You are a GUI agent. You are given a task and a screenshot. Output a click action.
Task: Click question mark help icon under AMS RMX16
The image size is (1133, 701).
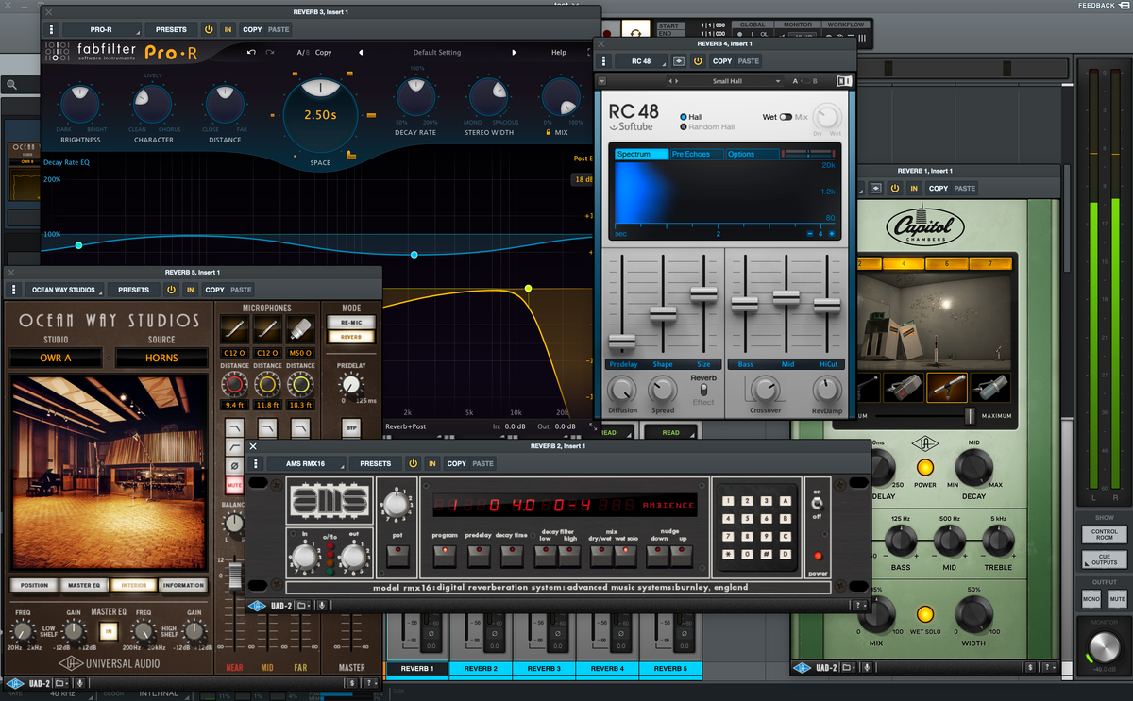pyautogui.click(x=858, y=606)
